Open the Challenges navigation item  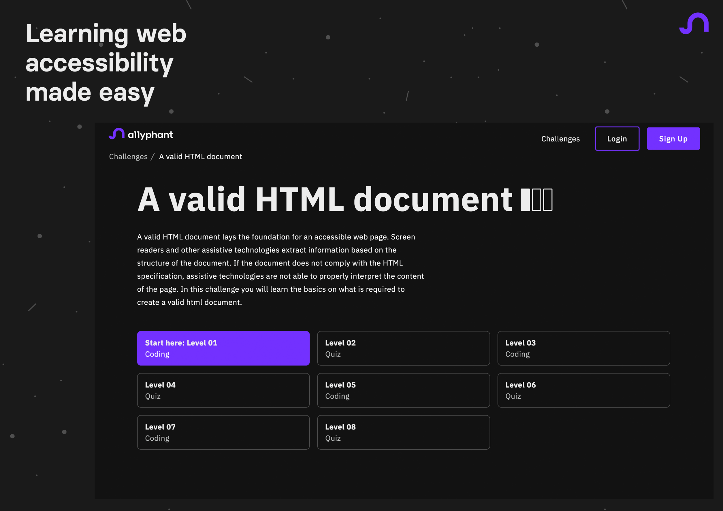pyautogui.click(x=560, y=139)
